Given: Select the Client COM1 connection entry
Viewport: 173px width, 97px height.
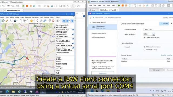Looking at the screenshot, I should tap(103, 27).
